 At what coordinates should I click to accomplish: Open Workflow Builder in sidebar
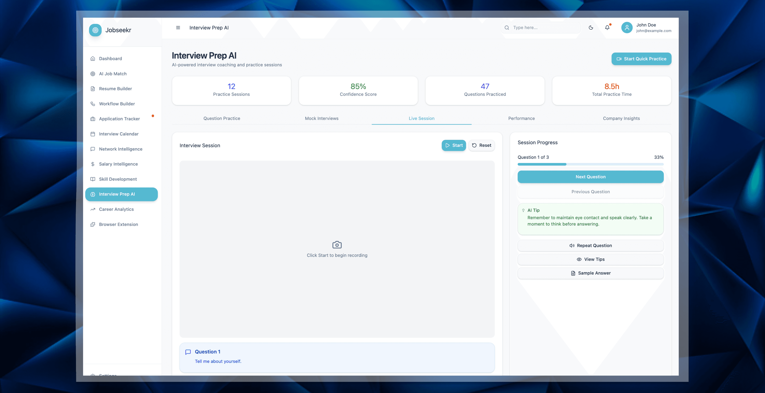117,104
